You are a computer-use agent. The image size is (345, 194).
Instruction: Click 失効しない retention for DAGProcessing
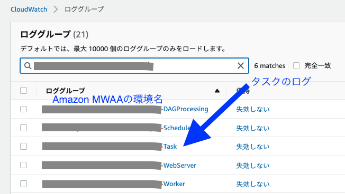(x=253, y=109)
